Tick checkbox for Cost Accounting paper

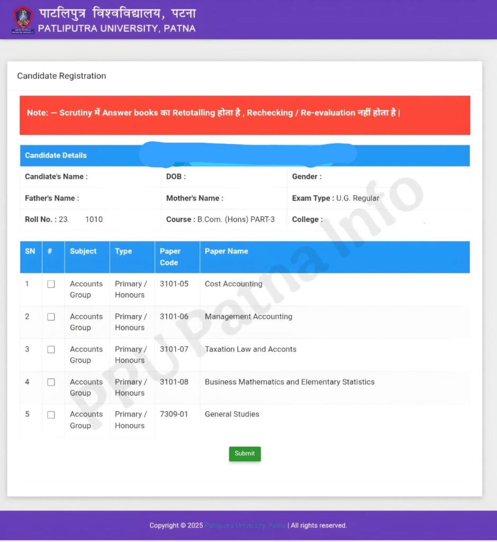[51, 284]
